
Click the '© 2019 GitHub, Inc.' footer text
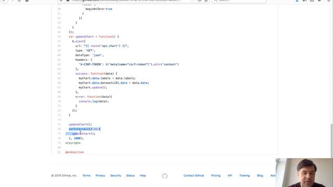64,176
